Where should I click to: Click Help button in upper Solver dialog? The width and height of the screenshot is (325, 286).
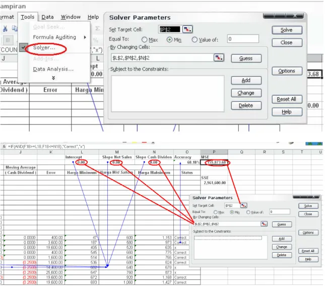click(x=287, y=112)
